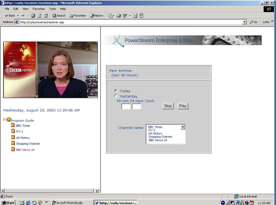The width and height of the screenshot is (276, 205).
Task: Click the page icon beside ITV 2
Action: pos(13,131)
